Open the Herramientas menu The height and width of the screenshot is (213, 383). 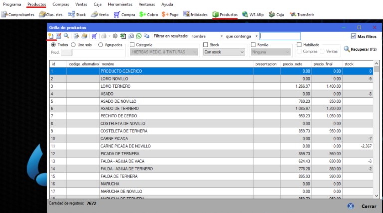pyautogui.click(x=120, y=4)
